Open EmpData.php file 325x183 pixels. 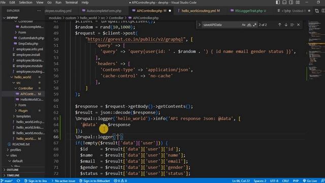(28, 44)
